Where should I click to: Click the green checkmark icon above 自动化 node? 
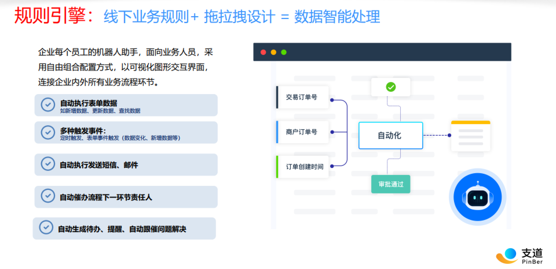pos(391,86)
